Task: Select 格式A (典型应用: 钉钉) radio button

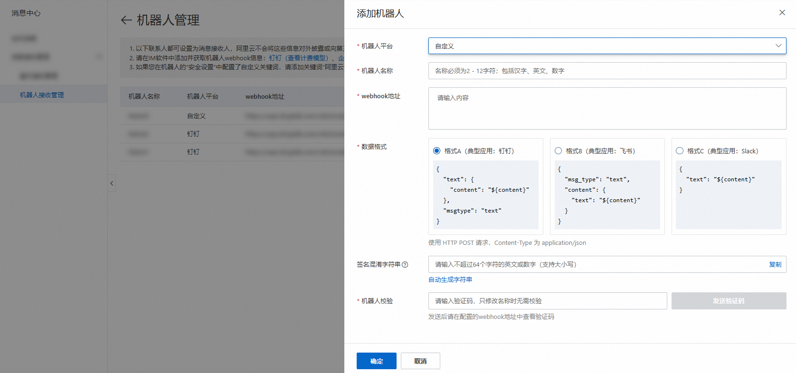Action: 437,151
